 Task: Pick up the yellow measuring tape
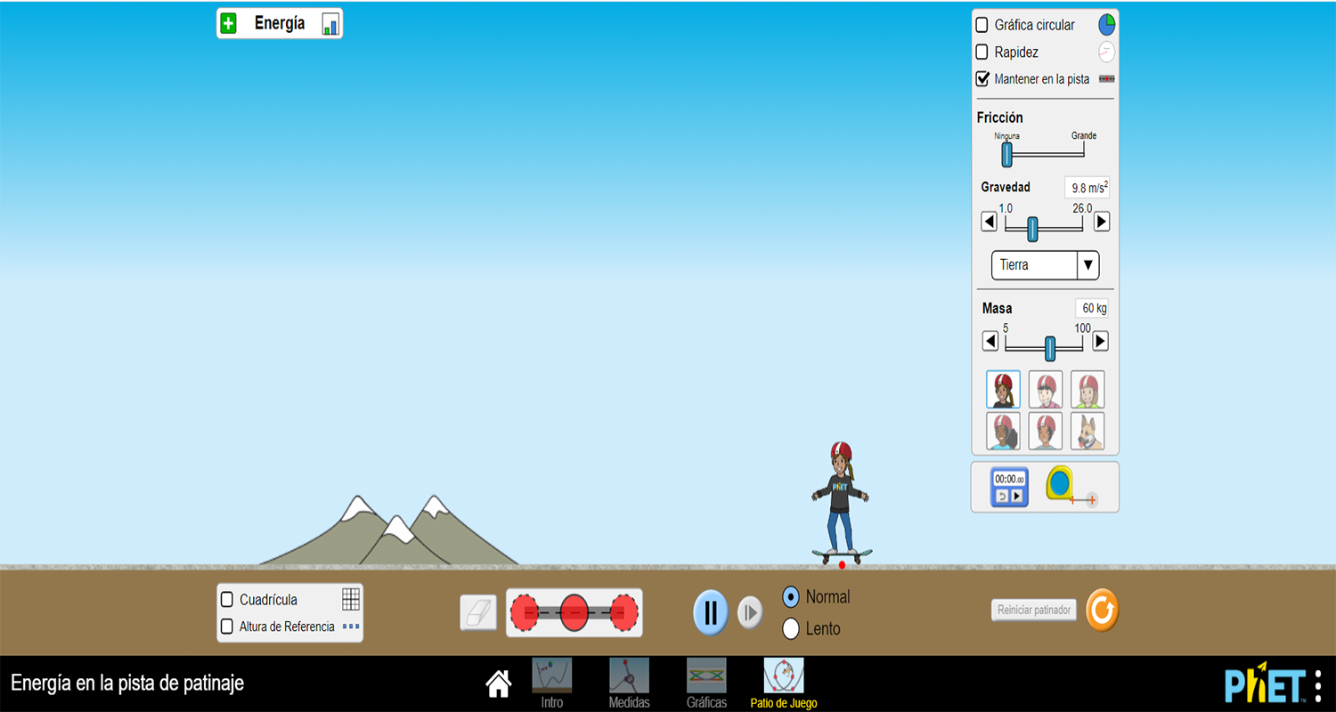[x=1060, y=484]
